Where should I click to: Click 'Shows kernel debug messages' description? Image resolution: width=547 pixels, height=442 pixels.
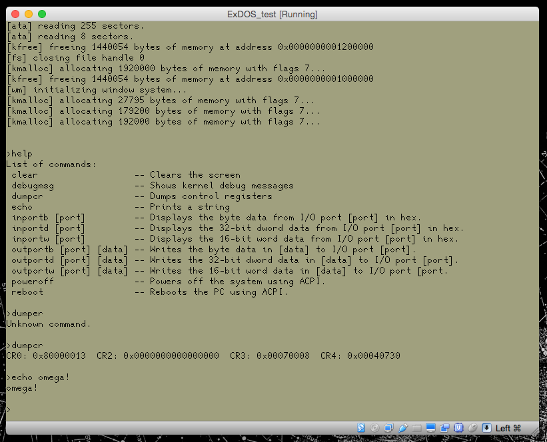[221, 186]
